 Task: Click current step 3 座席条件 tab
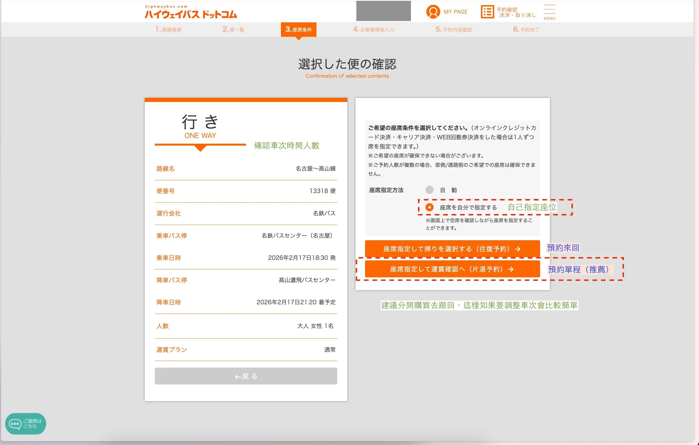pos(298,29)
